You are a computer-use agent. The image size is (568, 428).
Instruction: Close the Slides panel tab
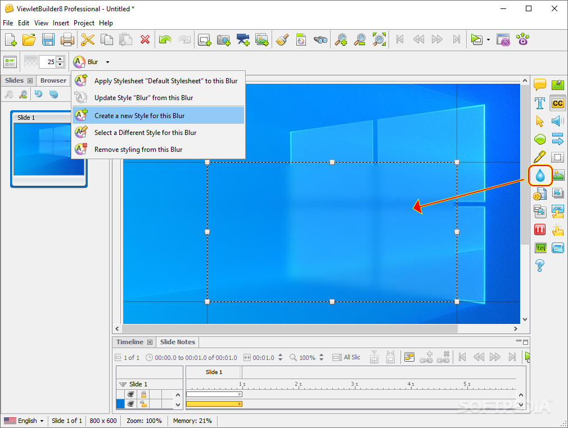tap(30, 80)
